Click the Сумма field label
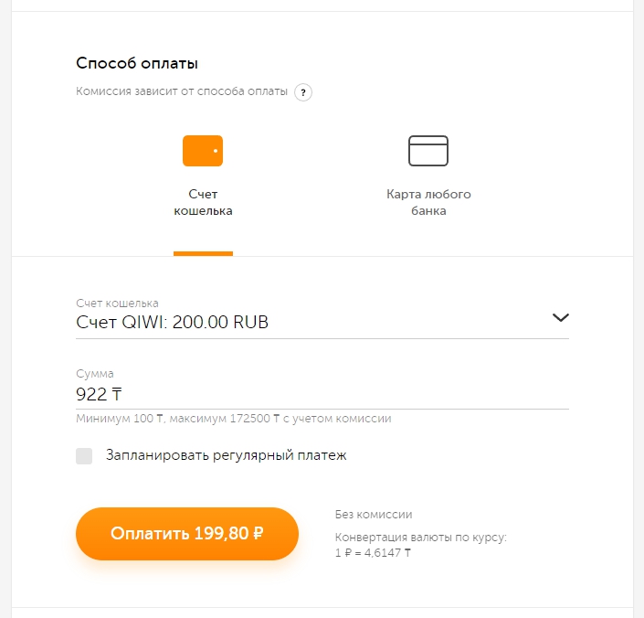The height and width of the screenshot is (618, 644). point(95,374)
